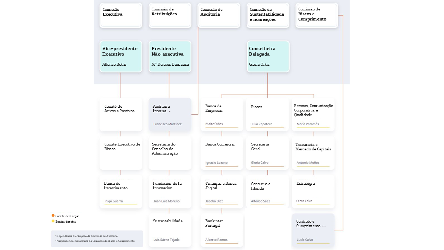444x250 pixels.
Task: Open the Comissão de Auditoria card
Action: [219, 15]
